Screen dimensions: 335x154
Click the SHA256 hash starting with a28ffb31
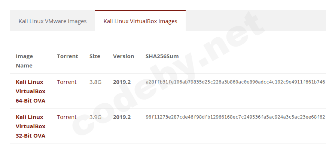pyautogui.click(x=235, y=82)
